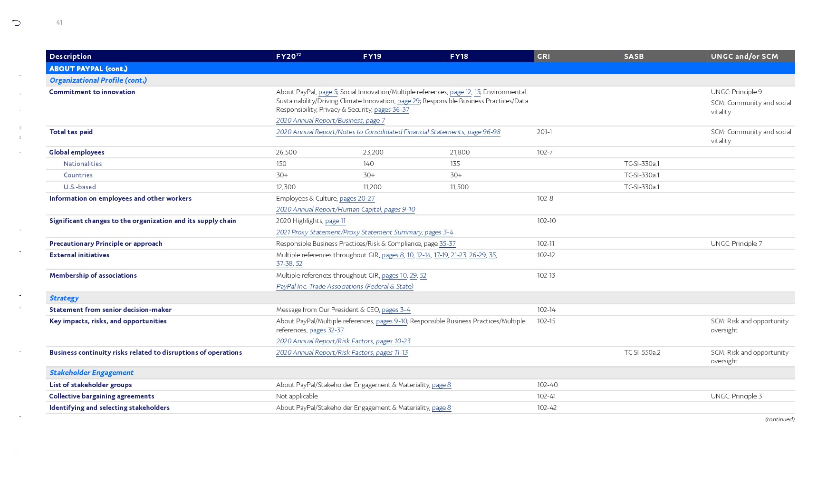Open the pages 36-37 Privacy & Security link
The height and width of the screenshot is (485, 827).
391,110
